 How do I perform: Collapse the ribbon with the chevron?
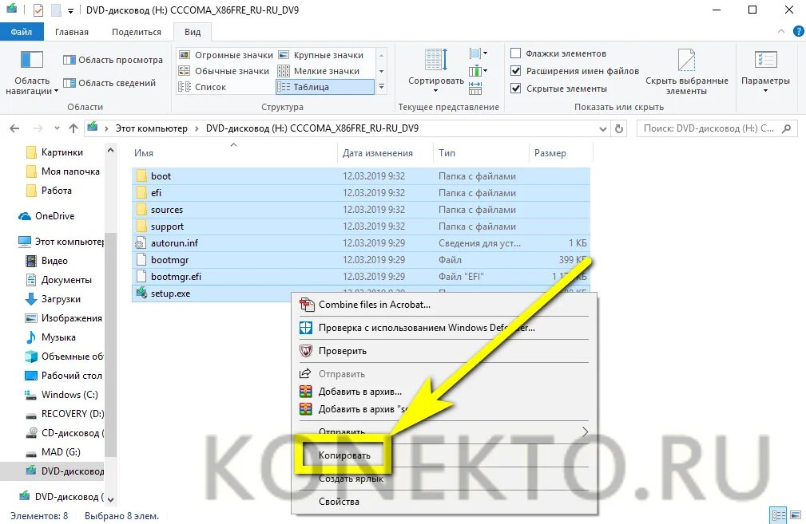point(780,31)
